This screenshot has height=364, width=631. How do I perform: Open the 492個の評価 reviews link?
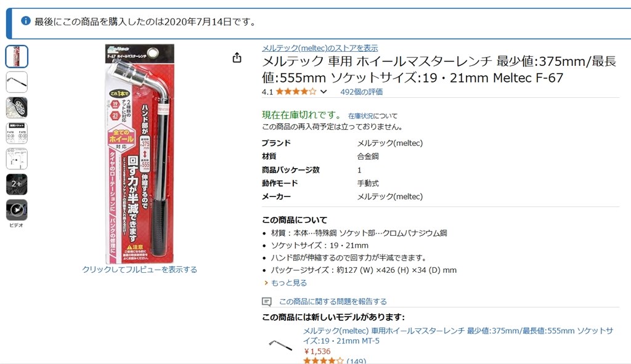pyautogui.click(x=361, y=92)
